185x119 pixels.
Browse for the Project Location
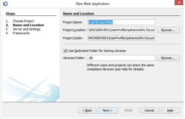pyautogui.click(x=166, y=30)
